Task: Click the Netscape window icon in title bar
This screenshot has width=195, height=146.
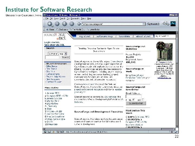Action: click(44, 15)
